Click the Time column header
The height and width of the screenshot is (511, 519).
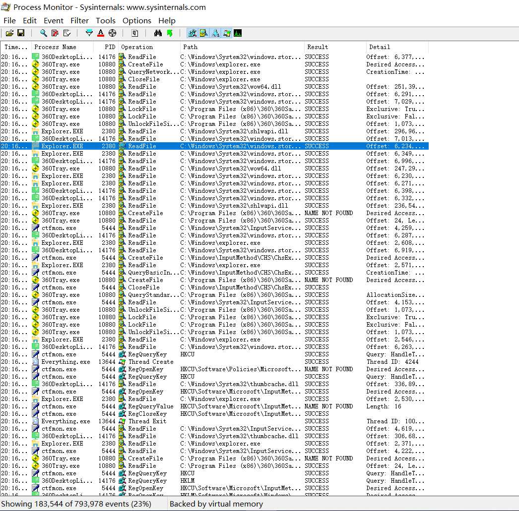pyautogui.click(x=16, y=47)
